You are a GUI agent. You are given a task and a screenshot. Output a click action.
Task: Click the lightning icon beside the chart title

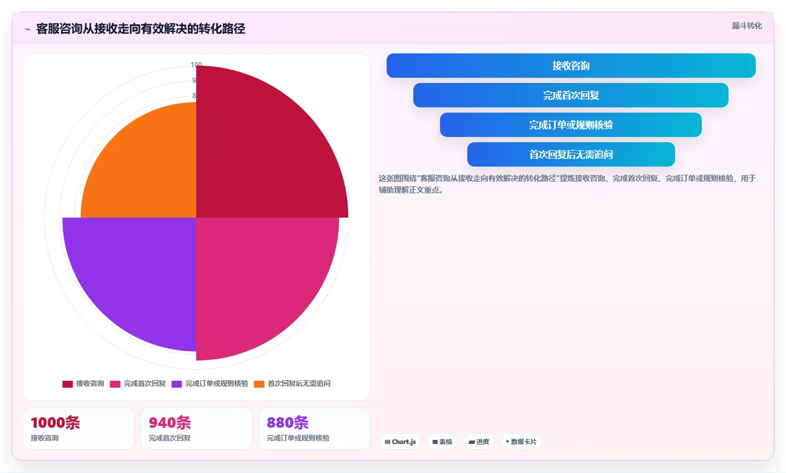click(27, 29)
